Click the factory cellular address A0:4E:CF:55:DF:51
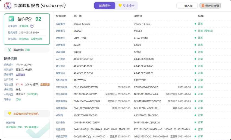The height and width of the screenshot is (140, 231). pyautogui.click(x=83, y=73)
